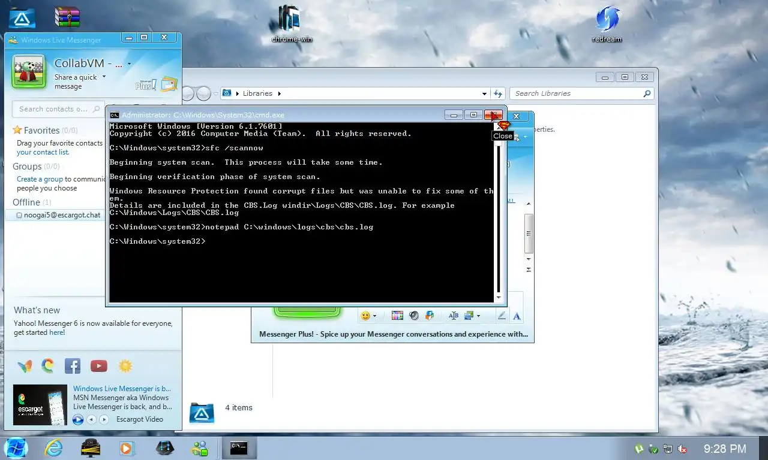
Task: Go to previous Escargot video item
Action: click(91, 419)
